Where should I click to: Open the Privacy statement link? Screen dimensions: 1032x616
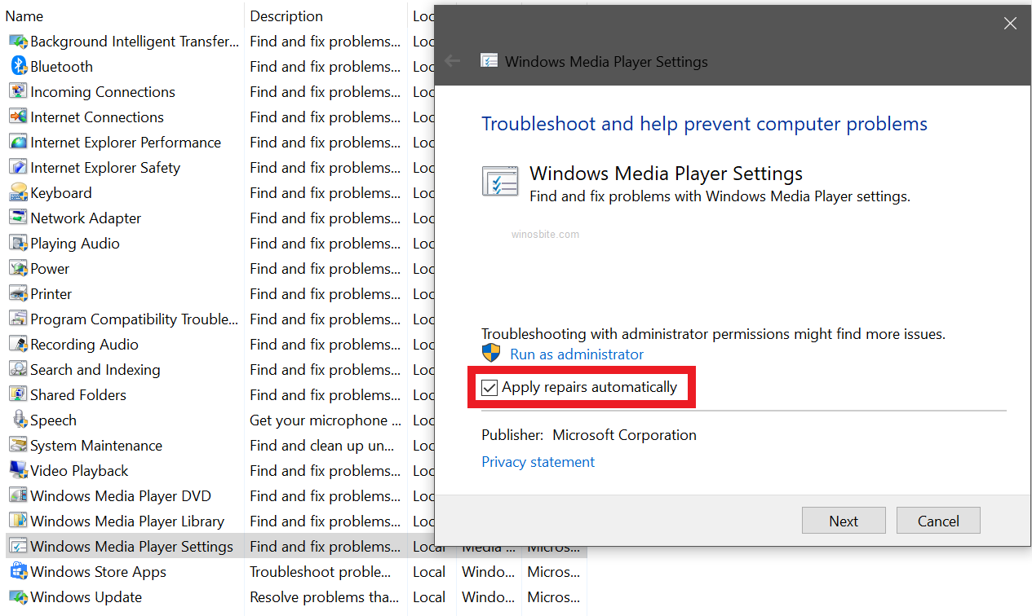point(538,461)
